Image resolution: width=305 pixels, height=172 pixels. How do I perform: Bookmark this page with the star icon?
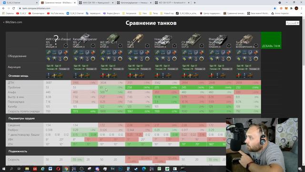[x=274, y=9]
